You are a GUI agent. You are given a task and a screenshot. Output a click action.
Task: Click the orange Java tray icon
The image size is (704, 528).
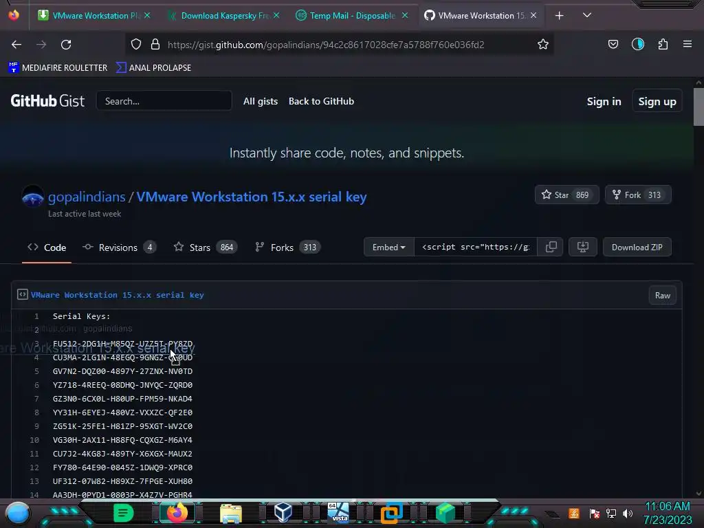pyautogui.click(x=574, y=513)
